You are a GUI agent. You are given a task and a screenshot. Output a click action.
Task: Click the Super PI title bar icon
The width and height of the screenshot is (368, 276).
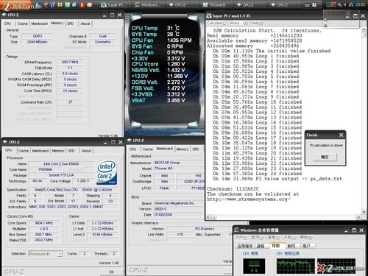209,16
